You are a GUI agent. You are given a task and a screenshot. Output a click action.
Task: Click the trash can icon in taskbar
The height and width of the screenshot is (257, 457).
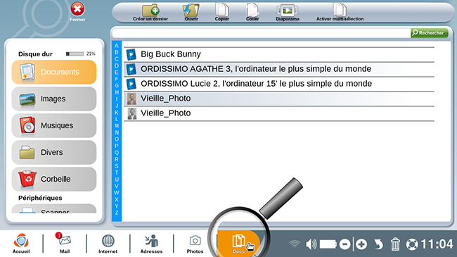[x=395, y=244]
